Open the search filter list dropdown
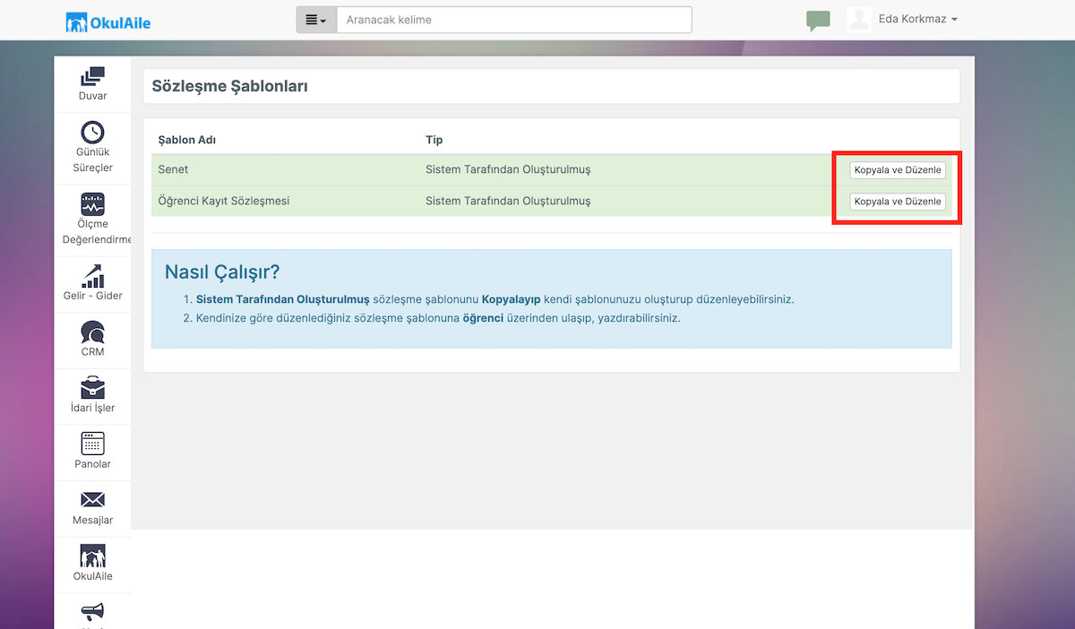Viewport: 1075px width, 629px height. pyautogui.click(x=316, y=20)
